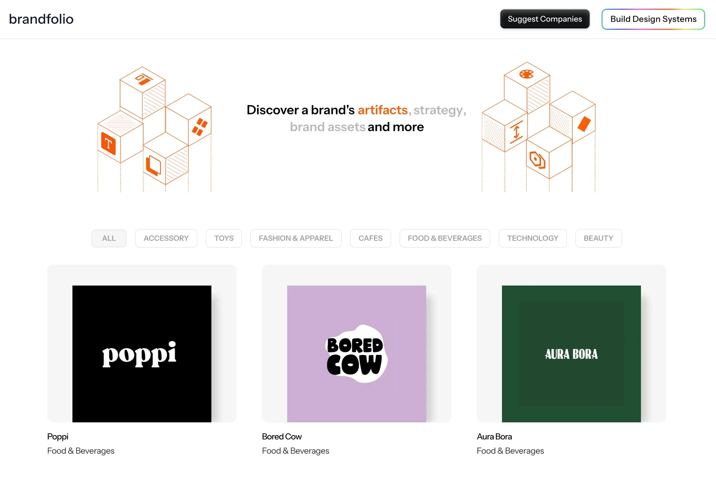This screenshot has width=716, height=480.
Task: Click the vertical spacing arrow cube icon
Action: (x=516, y=132)
